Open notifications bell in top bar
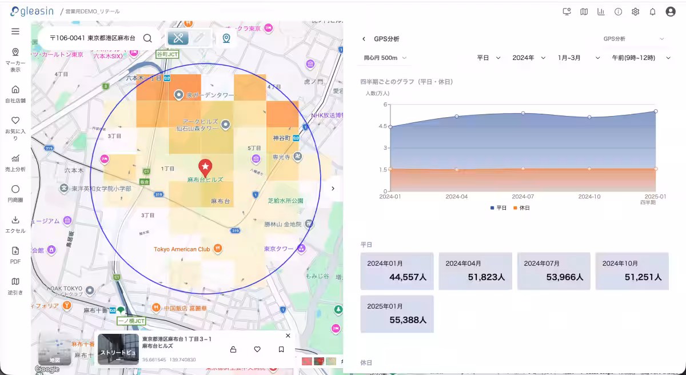 click(652, 11)
